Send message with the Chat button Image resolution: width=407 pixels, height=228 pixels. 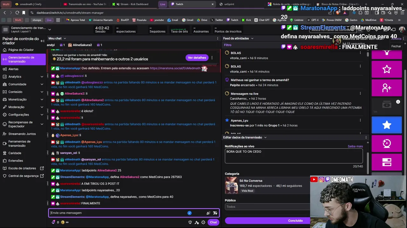(213, 222)
